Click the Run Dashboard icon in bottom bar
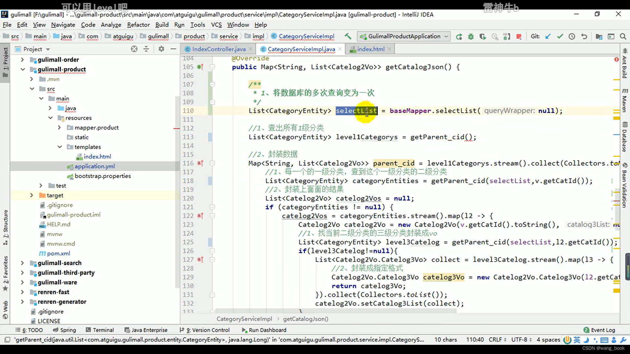 click(243, 330)
